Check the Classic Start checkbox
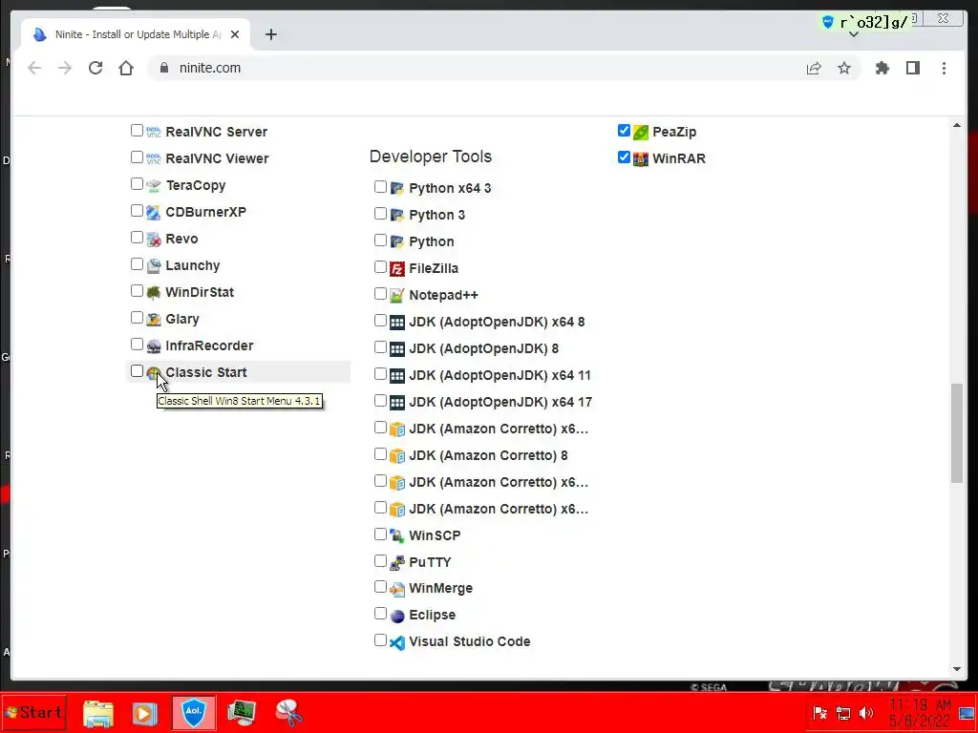 pos(137,371)
